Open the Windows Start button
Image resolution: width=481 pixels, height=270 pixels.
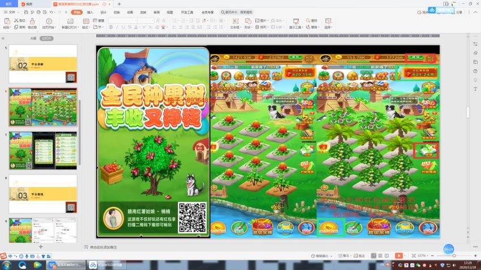tap(7, 265)
